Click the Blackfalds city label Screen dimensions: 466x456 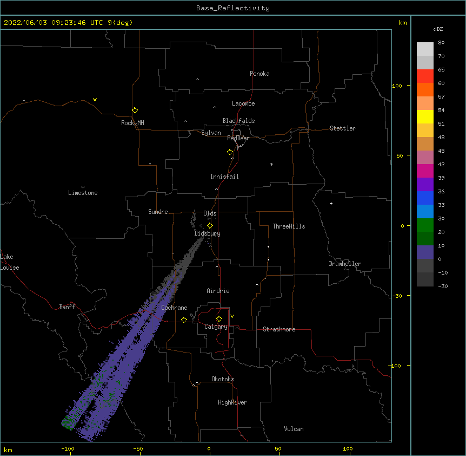(x=238, y=121)
